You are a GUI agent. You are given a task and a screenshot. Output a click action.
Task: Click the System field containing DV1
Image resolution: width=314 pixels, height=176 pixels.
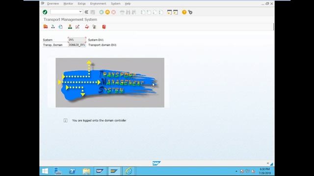(x=77, y=40)
